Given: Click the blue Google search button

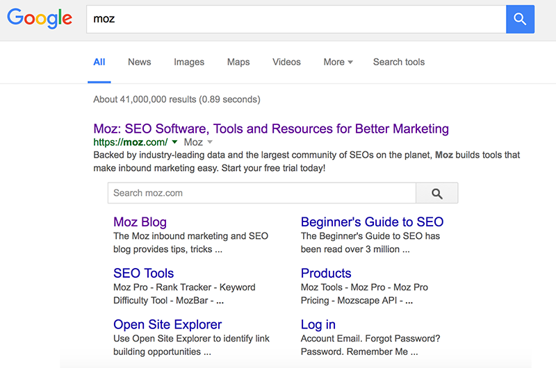Looking at the screenshot, I should point(520,19).
